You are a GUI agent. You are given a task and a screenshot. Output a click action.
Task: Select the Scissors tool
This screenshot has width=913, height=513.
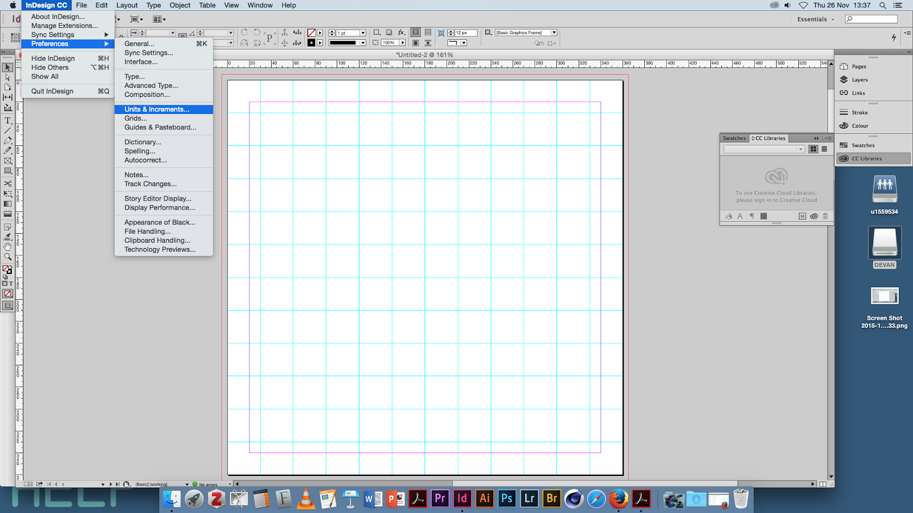tap(7, 184)
